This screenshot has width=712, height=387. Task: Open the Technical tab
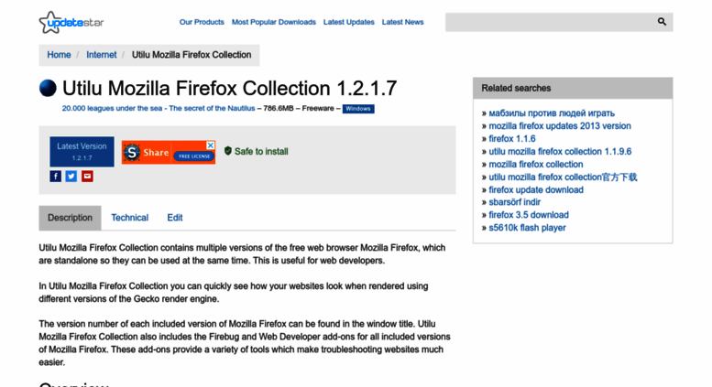pos(130,218)
